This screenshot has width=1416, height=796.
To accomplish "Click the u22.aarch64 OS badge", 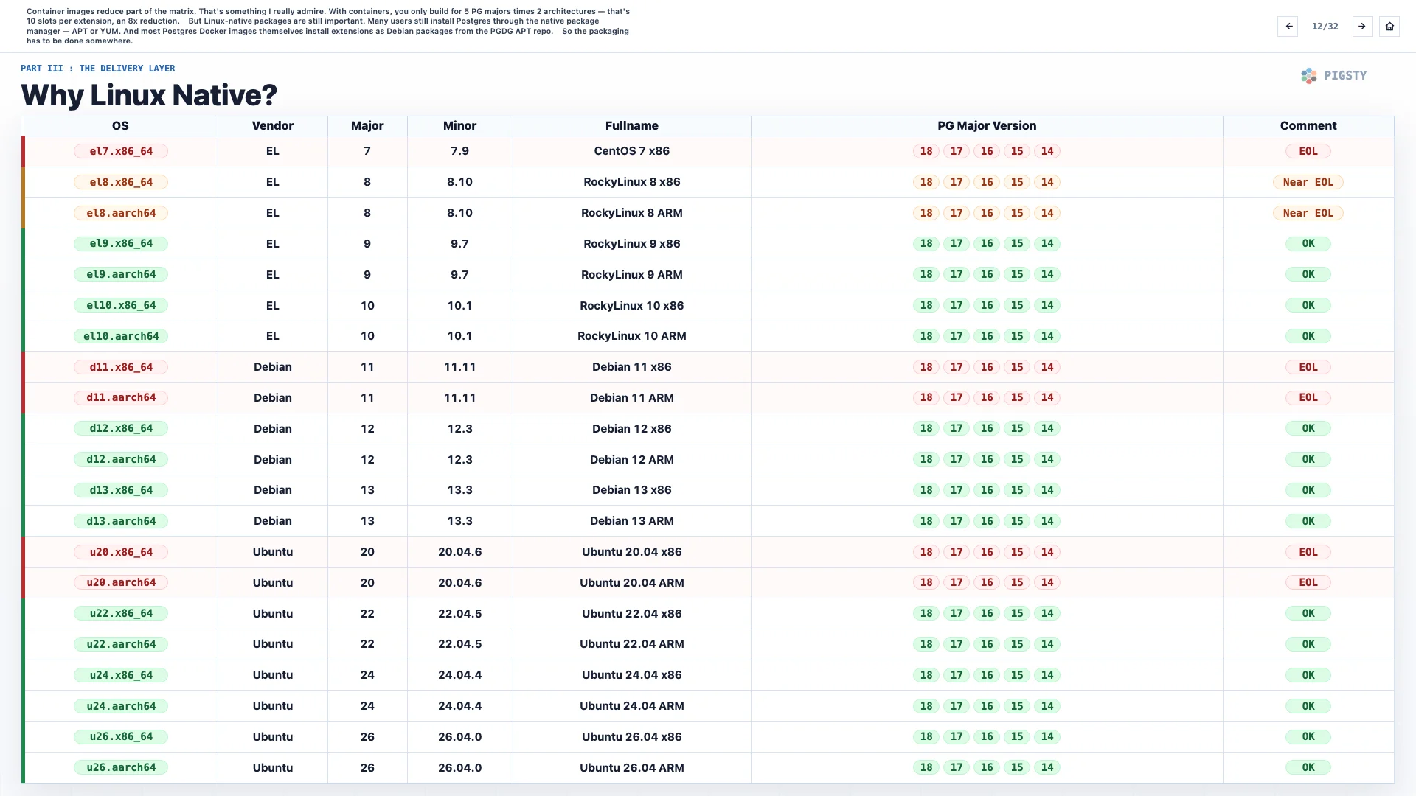I will [x=121, y=644].
